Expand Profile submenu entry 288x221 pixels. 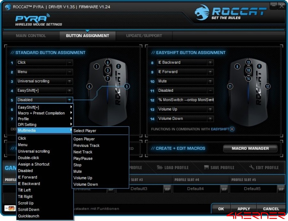point(45,119)
